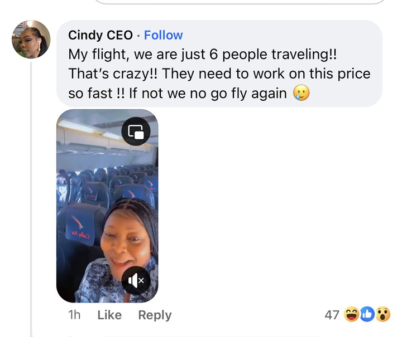The image size is (402, 337).
Task: Unmute the video using the speaker icon
Action: click(x=136, y=280)
